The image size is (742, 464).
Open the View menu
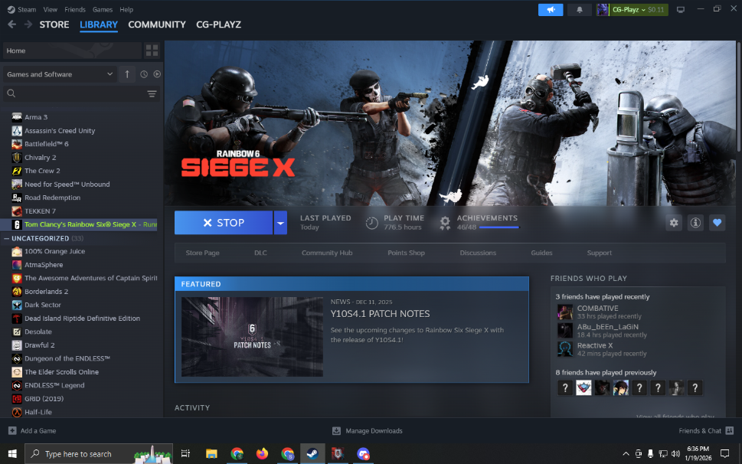pos(51,9)
